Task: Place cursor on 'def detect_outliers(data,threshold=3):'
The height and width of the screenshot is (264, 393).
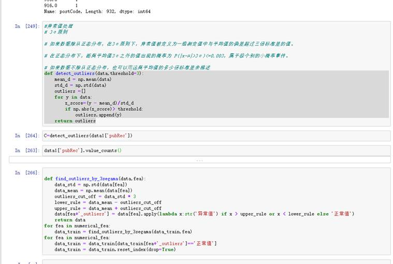Action: (x=94, y=74)
